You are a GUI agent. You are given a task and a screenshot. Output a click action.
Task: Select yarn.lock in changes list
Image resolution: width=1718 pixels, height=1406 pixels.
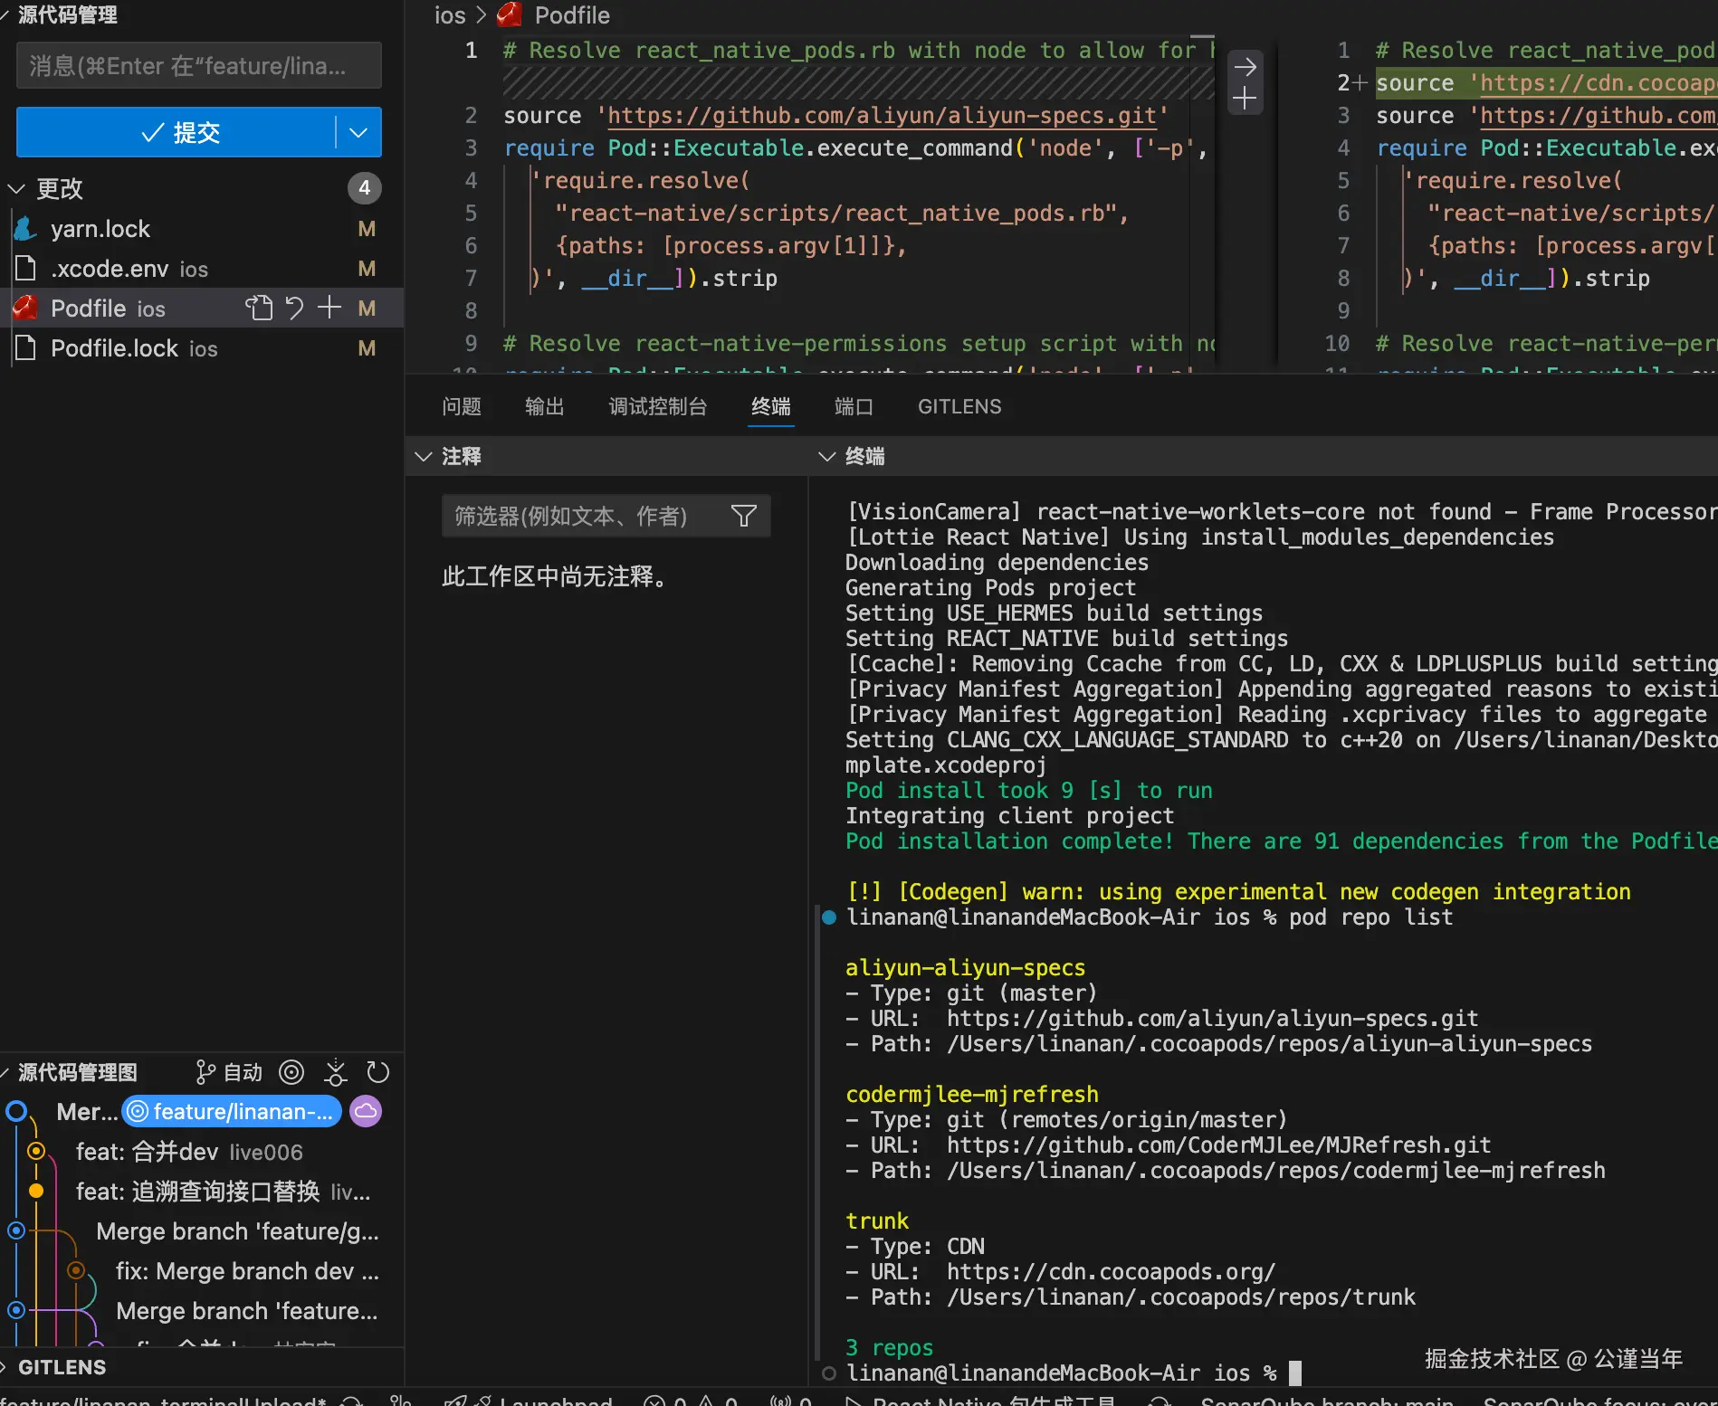(x=100, y=229)
